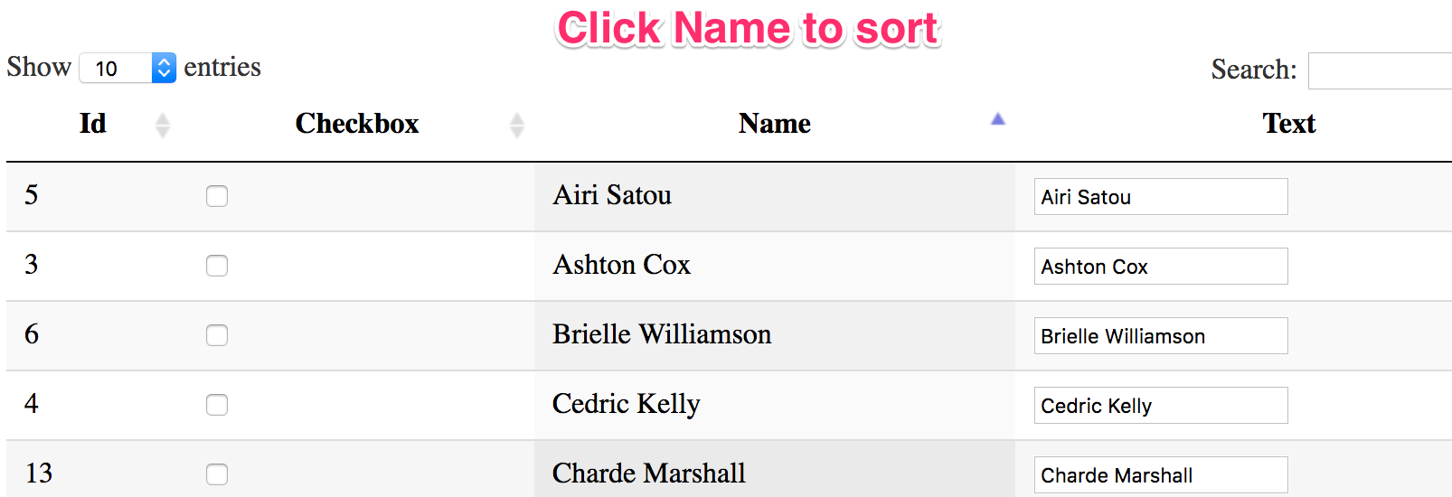Click the Brielle Williamson name cell

pos(662,335)
